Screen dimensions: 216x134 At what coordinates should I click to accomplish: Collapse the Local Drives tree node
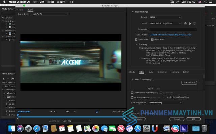pos(3,21)
